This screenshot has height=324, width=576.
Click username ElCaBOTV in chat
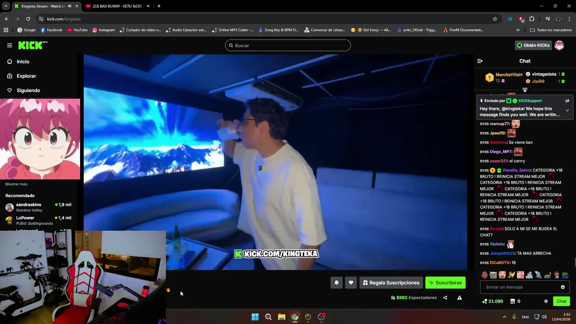(x=499, y=263)
